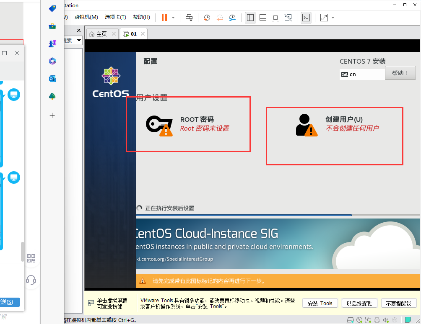Click the orange warning triangle in the yellow bar

point(143,281)
